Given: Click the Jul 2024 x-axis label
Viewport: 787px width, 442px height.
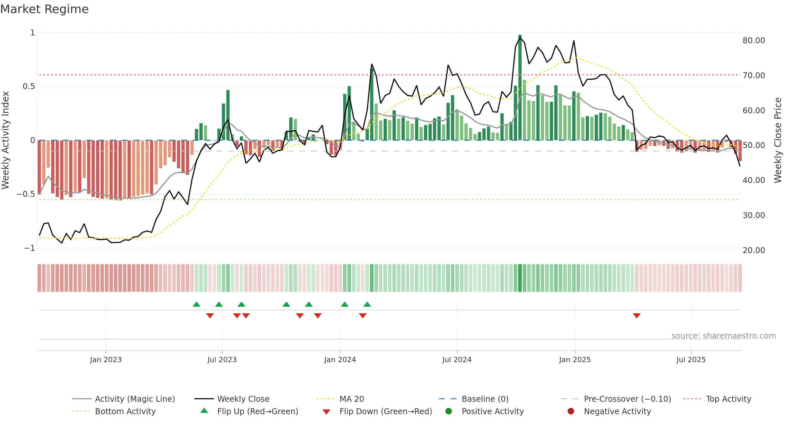Looking at the screenshot, I should (x=457, y=359).
